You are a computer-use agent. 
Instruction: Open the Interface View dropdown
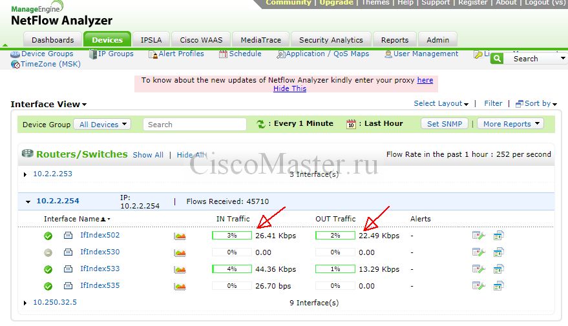48,104
